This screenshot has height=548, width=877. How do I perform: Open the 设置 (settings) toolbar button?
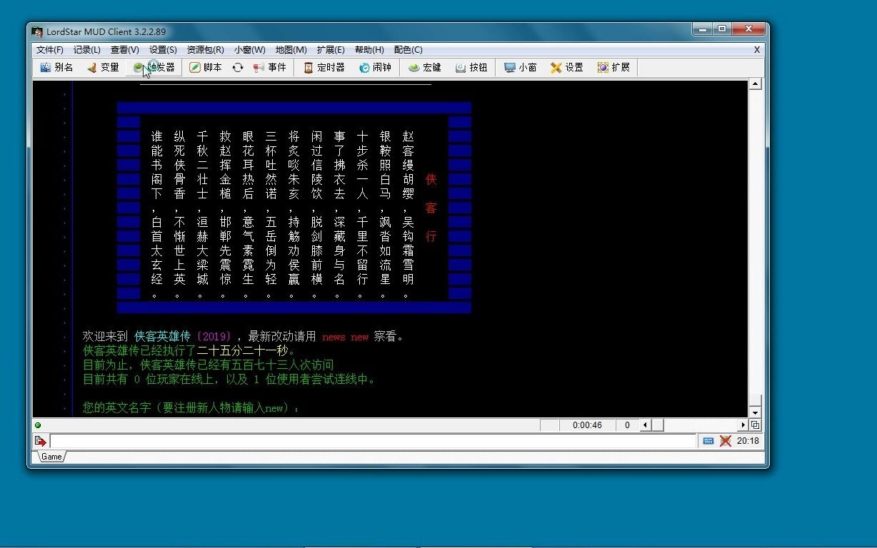tap(567, 67)
